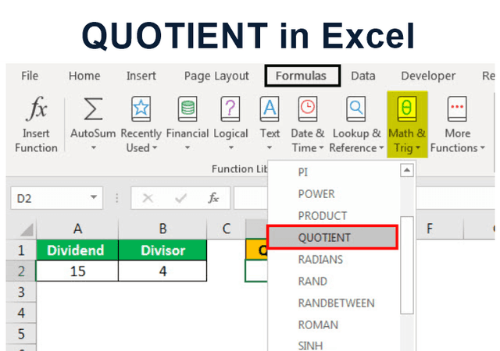Click the Math & Trig icon

pyautogui.click(x=407, y=108)
